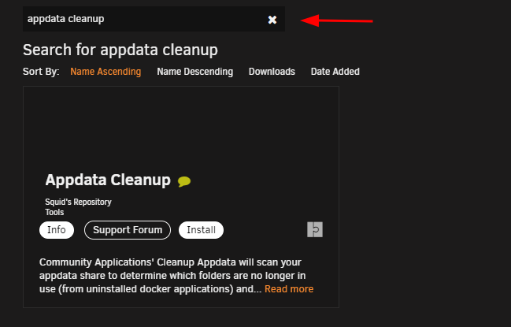Click the 'Search for appdata cleanup' heading
Viewport: 511px width, 327px height.
pyautogui.click(x=120, y=50)
